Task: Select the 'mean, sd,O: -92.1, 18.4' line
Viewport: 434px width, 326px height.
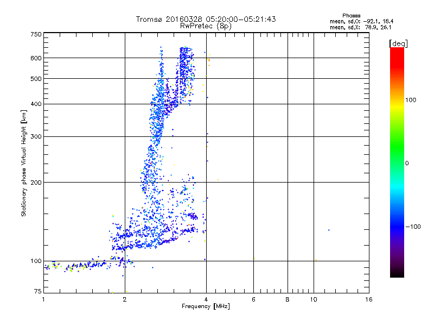Action: coord(361,21)
